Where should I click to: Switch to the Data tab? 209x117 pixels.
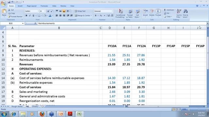point(54,6)
